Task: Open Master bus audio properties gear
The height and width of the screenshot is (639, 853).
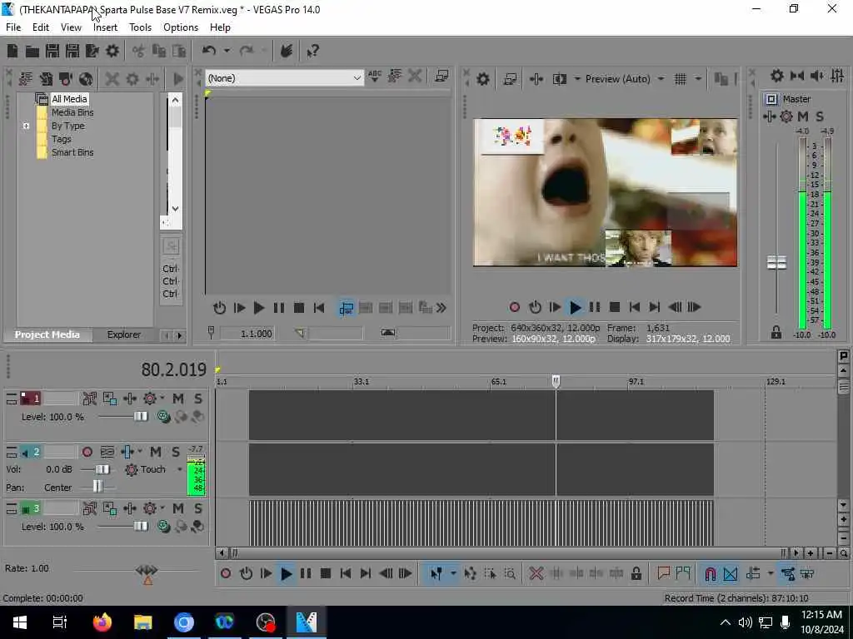Action: [777, 76]
